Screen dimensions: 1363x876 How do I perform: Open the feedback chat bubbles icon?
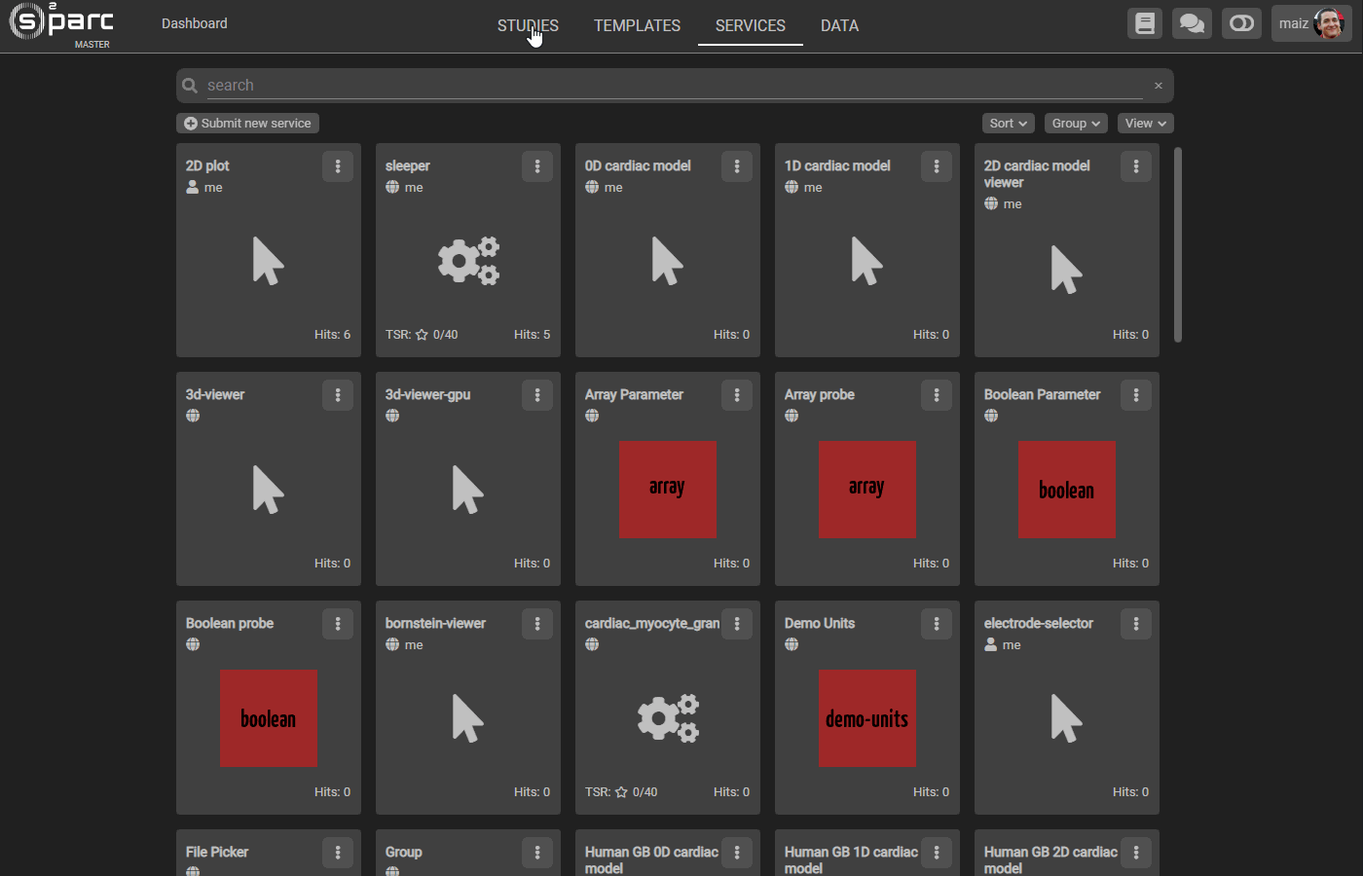(1192, 23)
